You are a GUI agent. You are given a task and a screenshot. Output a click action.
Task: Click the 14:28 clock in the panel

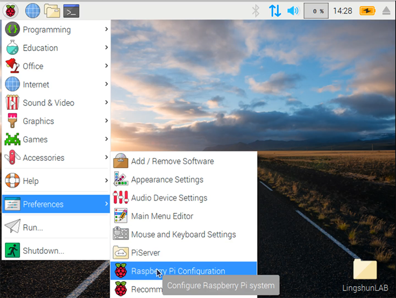click(342, 11)
